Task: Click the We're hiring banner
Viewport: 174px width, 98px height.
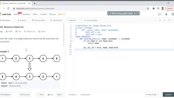Action: pos(122,13)
